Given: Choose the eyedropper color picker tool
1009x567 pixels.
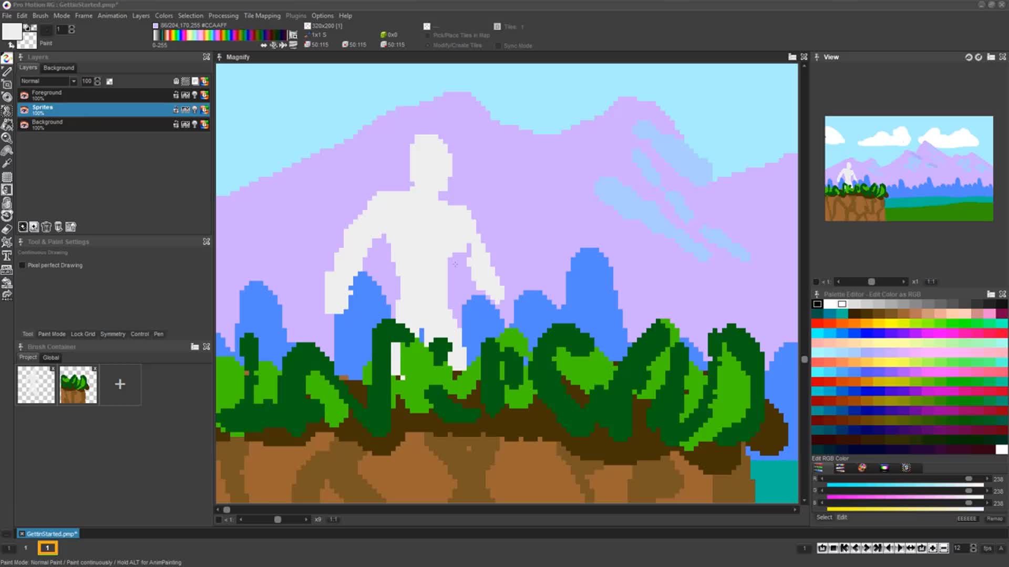Looking at the screenshot, I should tap(7, 163).
